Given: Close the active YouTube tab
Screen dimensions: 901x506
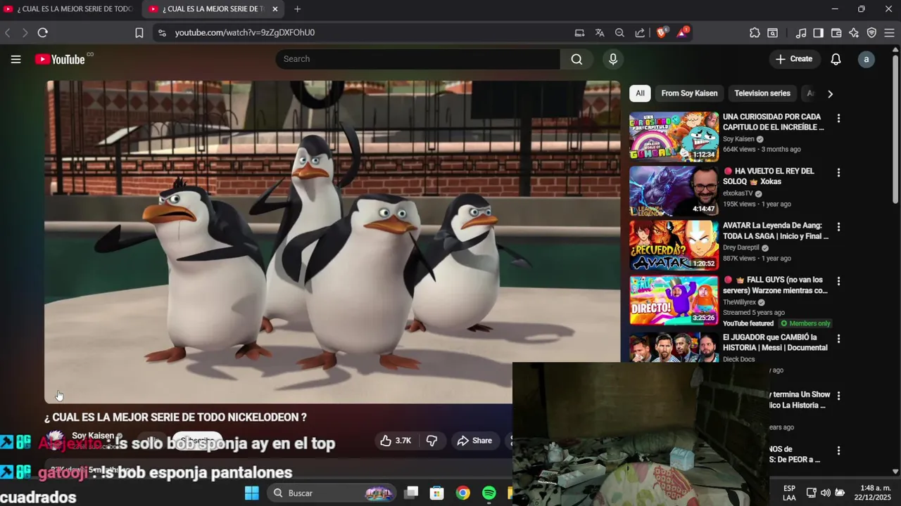Looking at the screenshot, I should 275,9.
